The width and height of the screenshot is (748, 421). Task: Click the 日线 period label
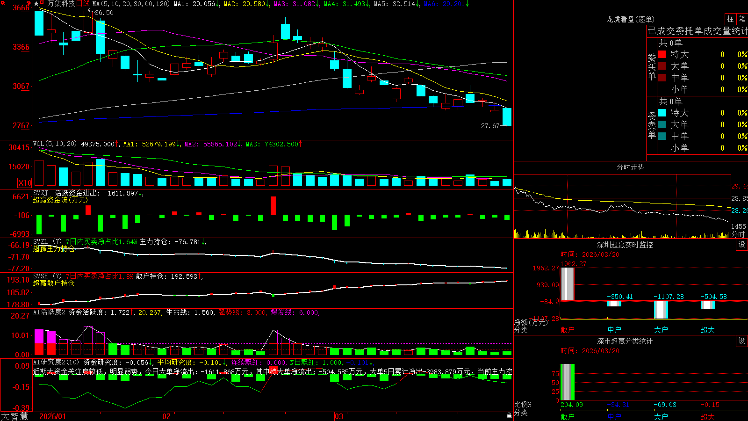83,4
